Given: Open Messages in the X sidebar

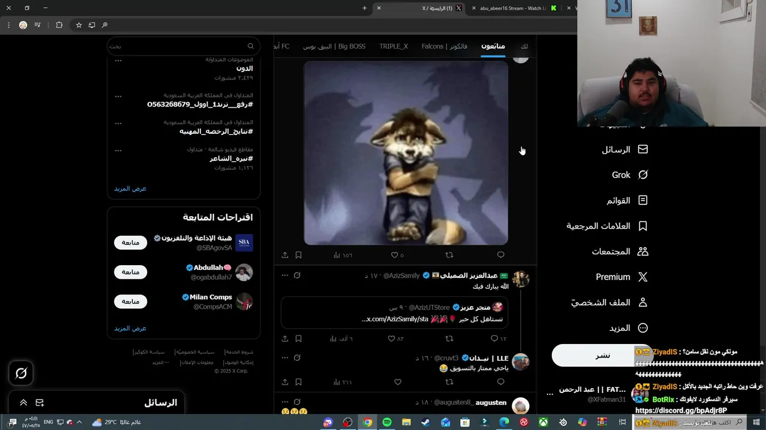Looking at the screenshot, I should click(625, 149).
